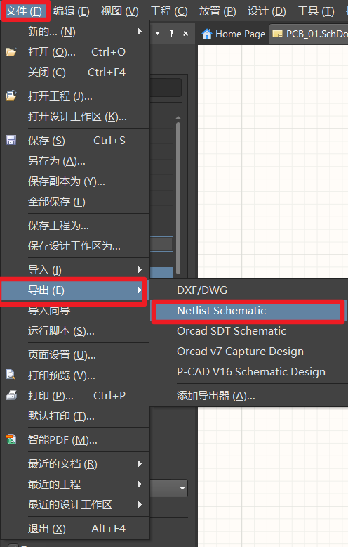Choose 关闭 (C) menu entry
Viewport: 348px width, 547px height.
pos(75,72)
